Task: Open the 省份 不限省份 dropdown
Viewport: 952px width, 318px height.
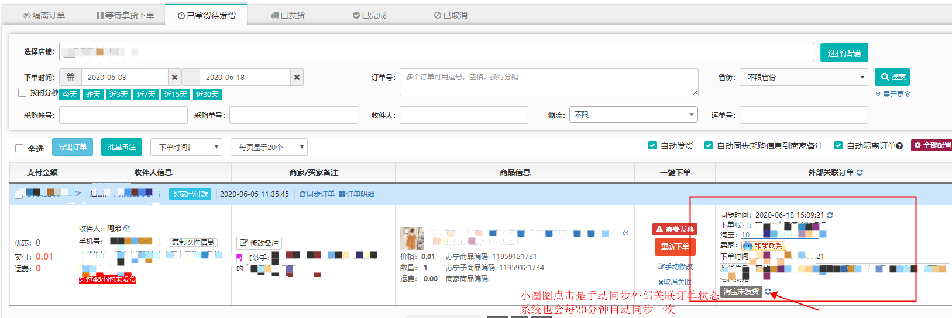Action: click(x=804, y=77)
